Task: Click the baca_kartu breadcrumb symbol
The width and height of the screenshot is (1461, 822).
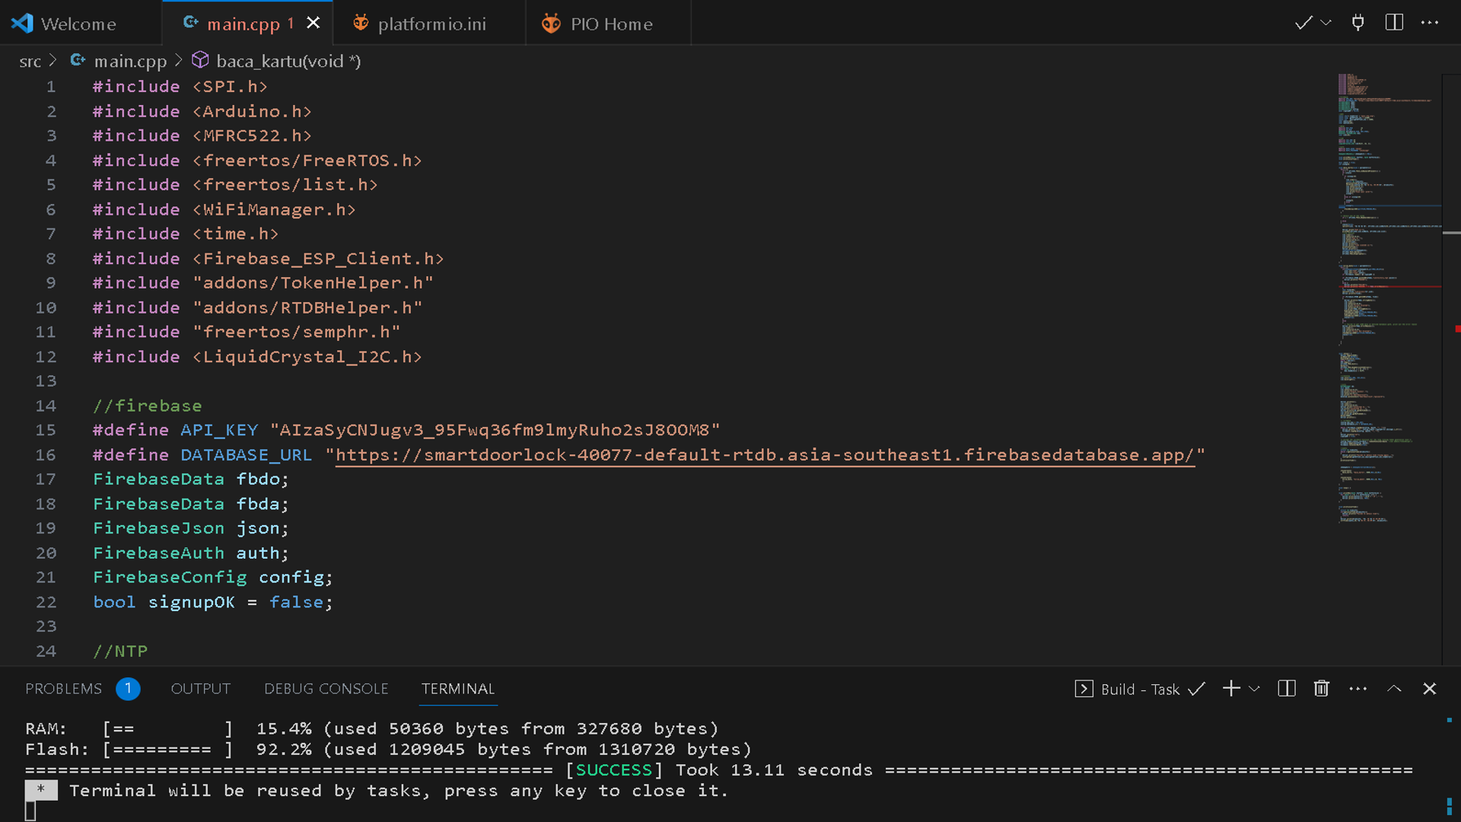Action: pos(288,61)
